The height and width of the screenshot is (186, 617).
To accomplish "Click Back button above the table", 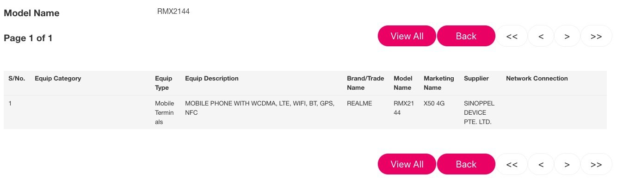I will pos(466,36).
